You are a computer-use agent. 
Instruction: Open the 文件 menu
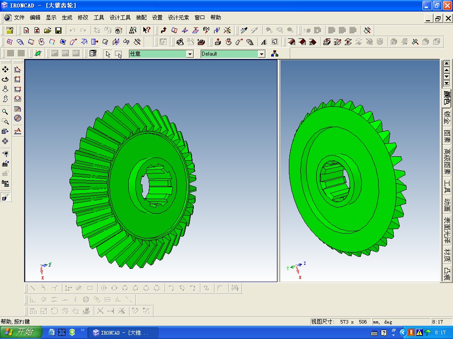[x=19, y=18]
